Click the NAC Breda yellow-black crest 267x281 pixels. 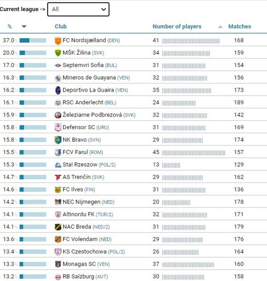[x=58, y=227]
